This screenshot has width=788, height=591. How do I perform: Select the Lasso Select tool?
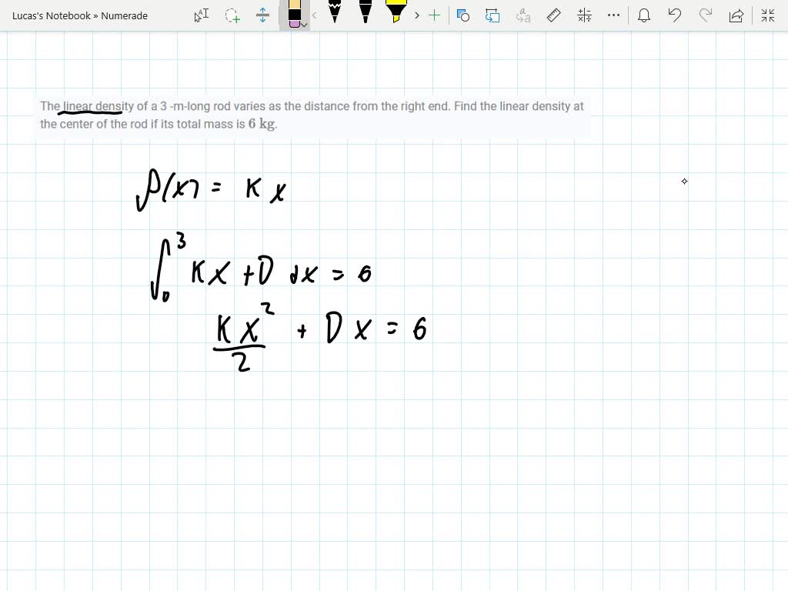(232, 15)
